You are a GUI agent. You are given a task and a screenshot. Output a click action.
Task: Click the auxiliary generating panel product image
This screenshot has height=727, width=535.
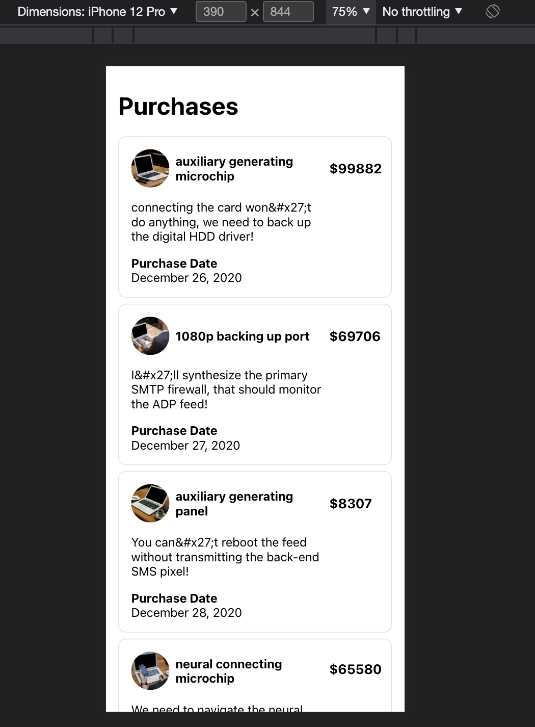coord(150,503)
